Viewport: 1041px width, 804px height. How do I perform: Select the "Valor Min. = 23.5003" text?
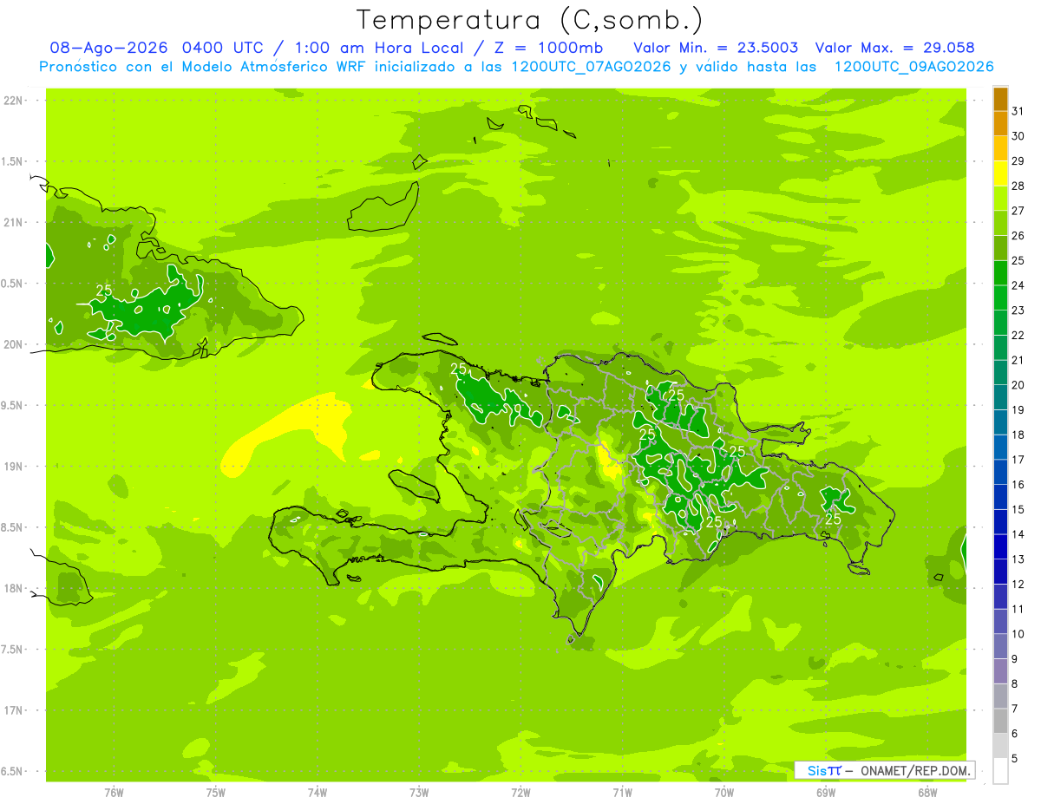[x=716, y=48]
